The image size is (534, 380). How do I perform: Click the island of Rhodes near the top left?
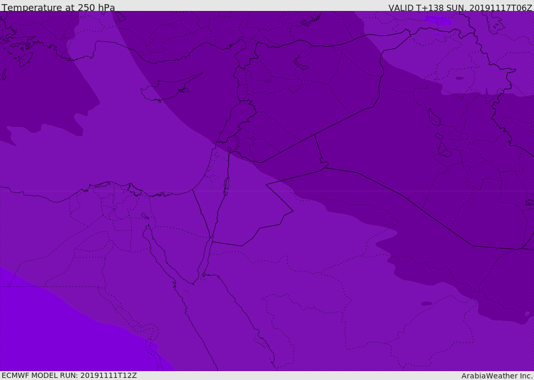26,59
